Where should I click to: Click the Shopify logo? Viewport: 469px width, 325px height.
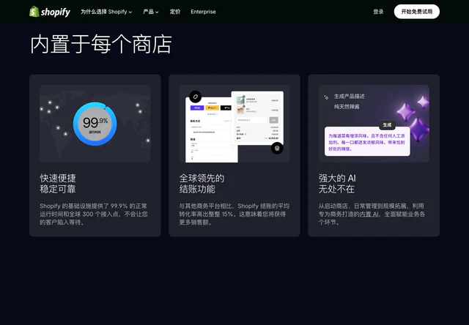50,12
